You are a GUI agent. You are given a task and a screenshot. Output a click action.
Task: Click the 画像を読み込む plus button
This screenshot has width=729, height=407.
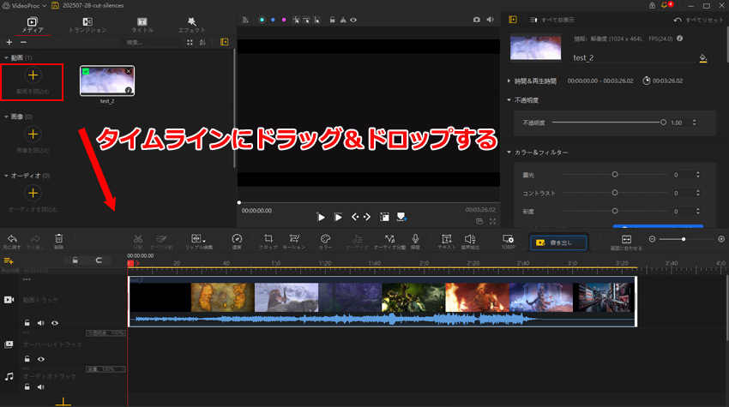pyautogui.click(x=33, y=135)
